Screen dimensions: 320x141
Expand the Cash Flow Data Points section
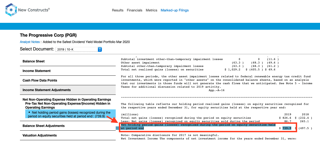68,80
